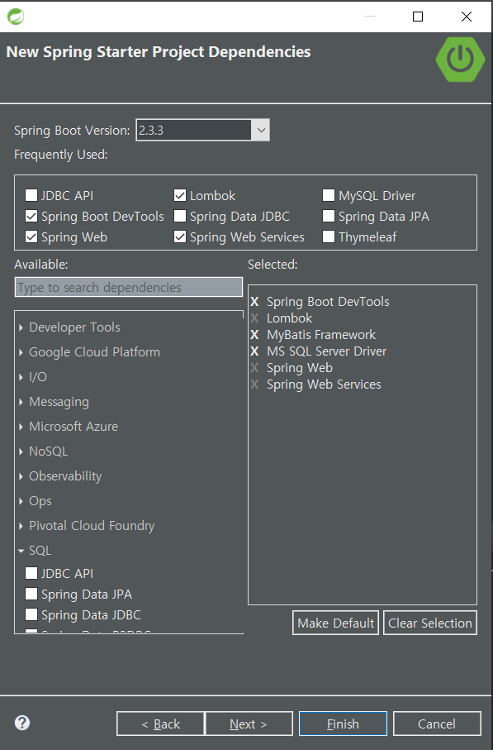Check frequently used Spring Data JPA
This screenshot has width=493, height=750.
(329, 216)
